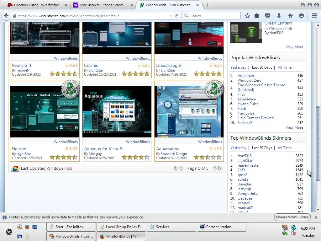This screenshot has width=321, height=241.
Task: Go back with the browser back arrow
Action: 6,16
